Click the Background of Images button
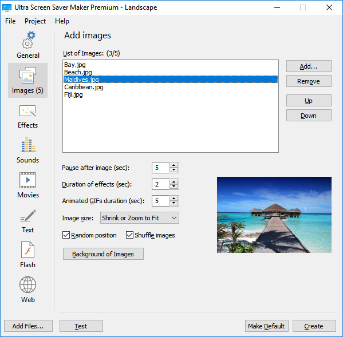This screenshot has width=343, height=337. point(103,254)
